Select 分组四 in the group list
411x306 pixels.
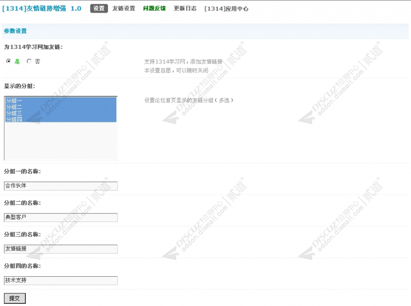61,120
